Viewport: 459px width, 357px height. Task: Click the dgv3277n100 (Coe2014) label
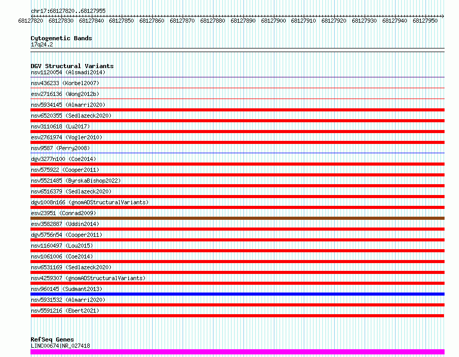click(x=63, y=159)
